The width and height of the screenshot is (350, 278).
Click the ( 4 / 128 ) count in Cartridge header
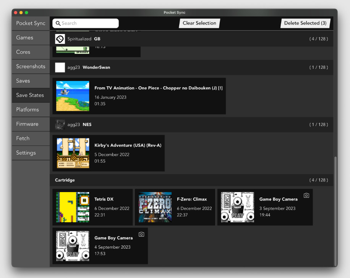point(319,180)
